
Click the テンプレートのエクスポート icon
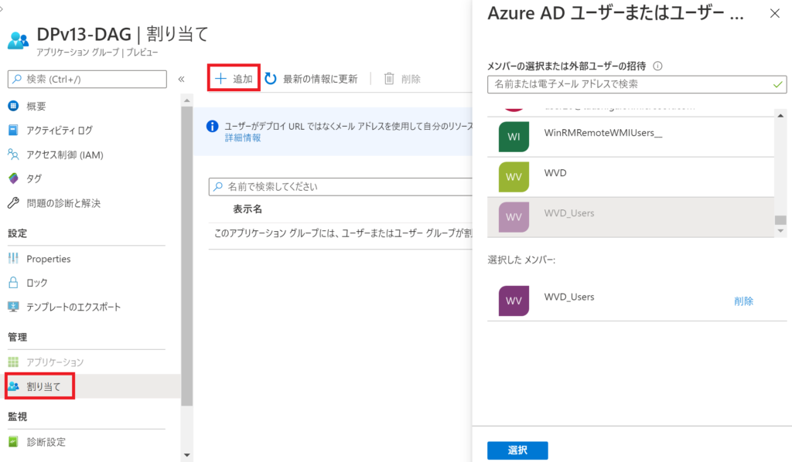[14, 307]
